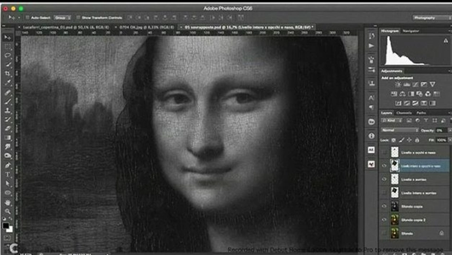Switch to the Channels tab
The image size is (452, 255).
point(404,112)
